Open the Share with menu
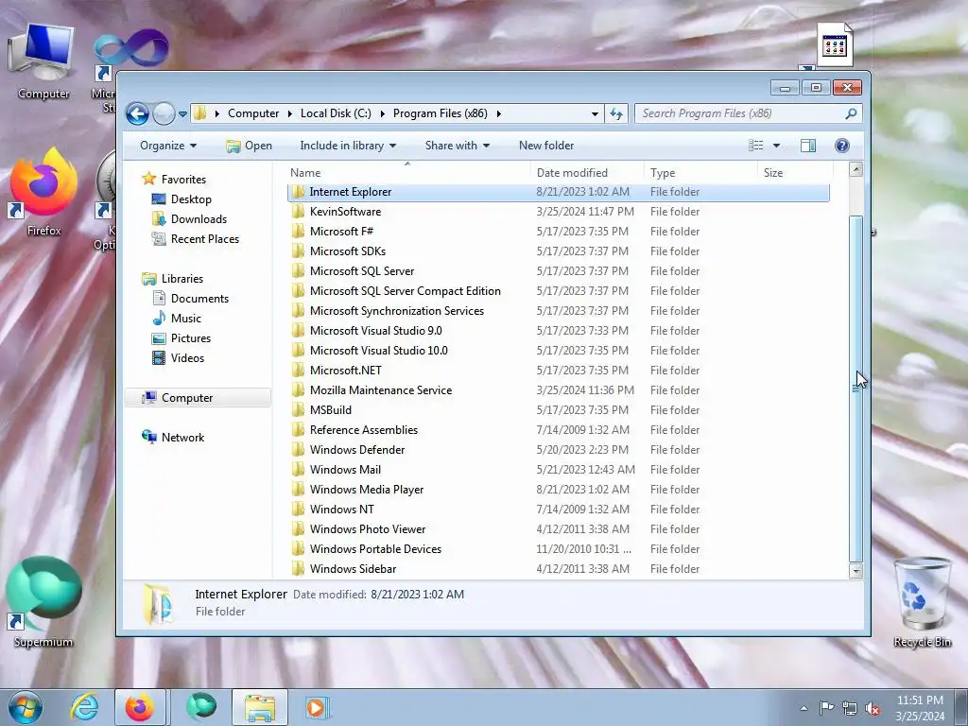Image resolution: width=968 pixels, height=726 pixels. (457, 146)
